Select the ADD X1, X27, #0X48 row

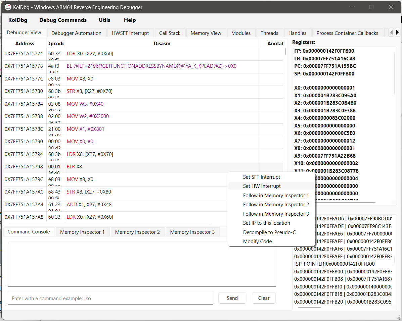tap(115, 205)
